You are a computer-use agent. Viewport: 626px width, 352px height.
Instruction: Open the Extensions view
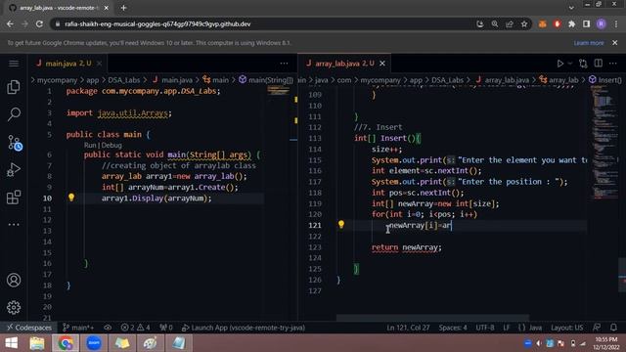click(x=14, y=198)
